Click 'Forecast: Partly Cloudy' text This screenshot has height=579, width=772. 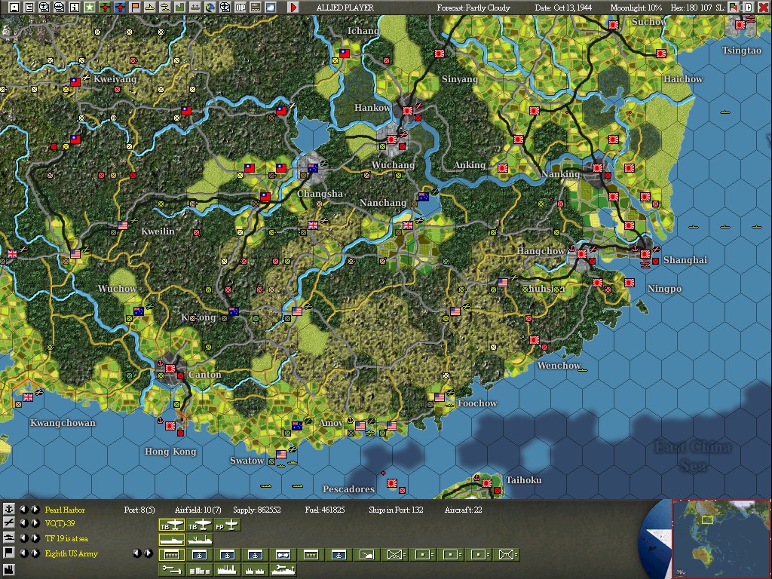473,8
